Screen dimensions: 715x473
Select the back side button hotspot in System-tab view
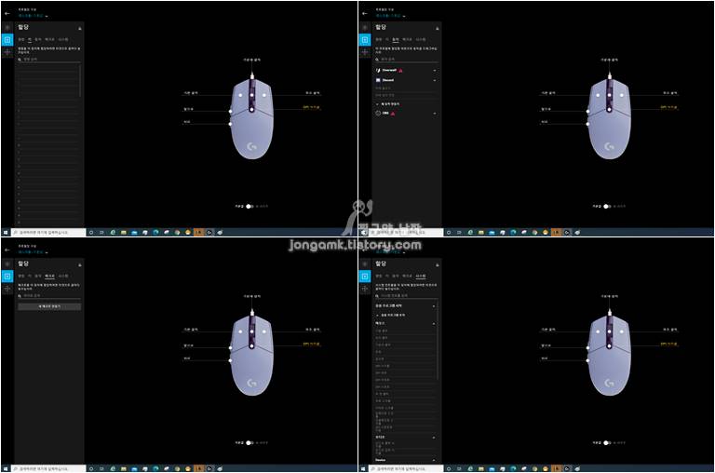click(587, 360)
